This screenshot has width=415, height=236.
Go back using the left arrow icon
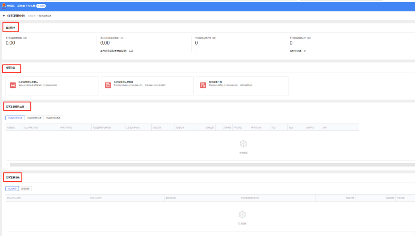[x=4, y=16]
